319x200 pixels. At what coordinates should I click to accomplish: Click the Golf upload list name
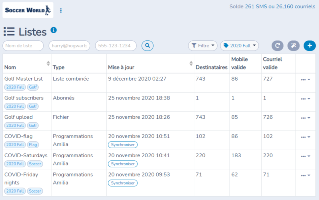(x=19, y=117)
